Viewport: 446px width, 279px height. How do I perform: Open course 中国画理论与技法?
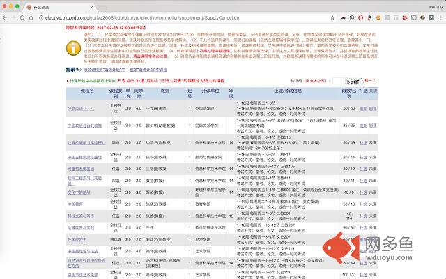tap(82, 251)
